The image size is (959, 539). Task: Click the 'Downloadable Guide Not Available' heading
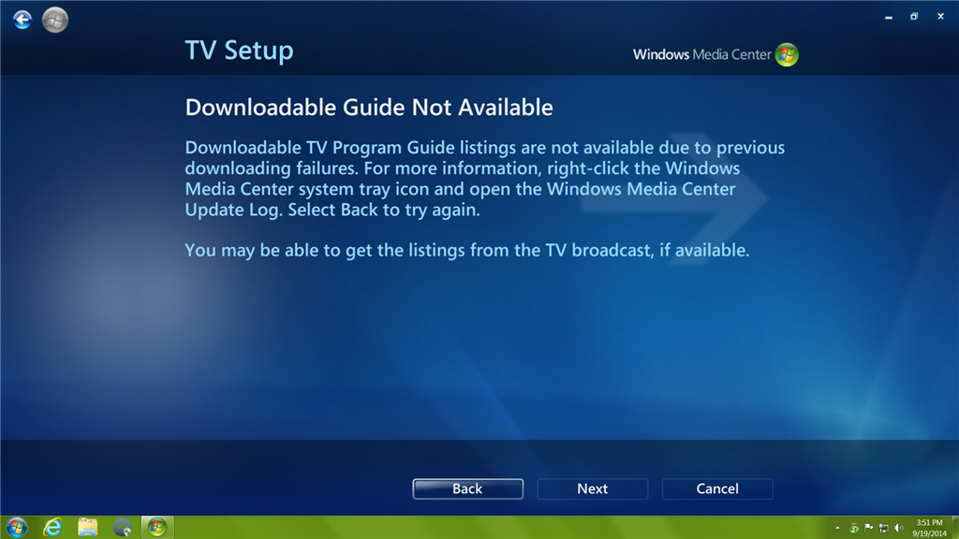[x=369, y=108]
